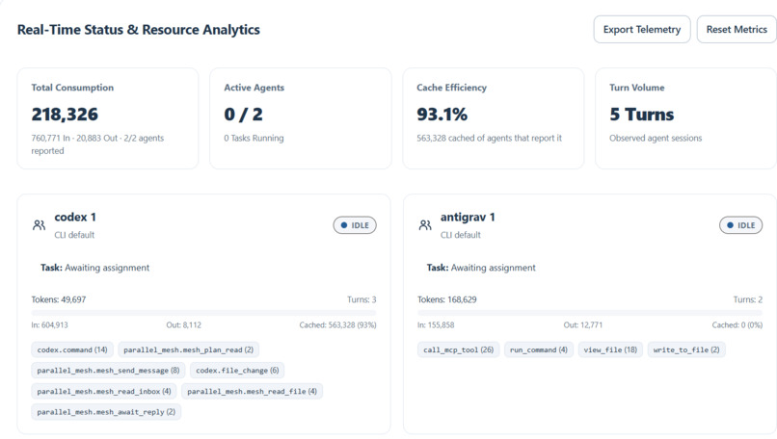Image resolution: width=777 pixels, height=439 pixels.
Task: Click the Cache Efficiency card title
Action: [x=451, y=88]
